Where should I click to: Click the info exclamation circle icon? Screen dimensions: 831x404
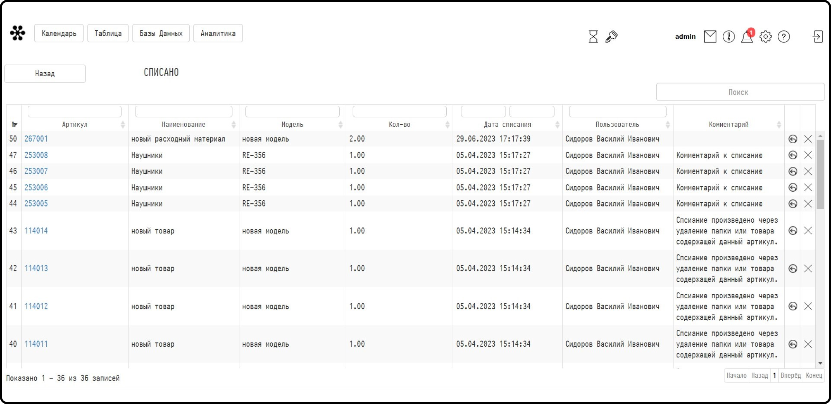point(729,36)
